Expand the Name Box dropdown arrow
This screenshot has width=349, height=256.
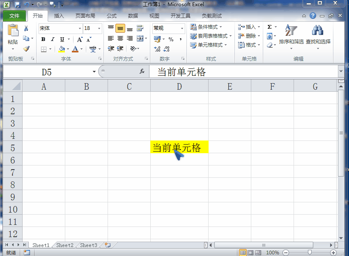coord(94,72)
